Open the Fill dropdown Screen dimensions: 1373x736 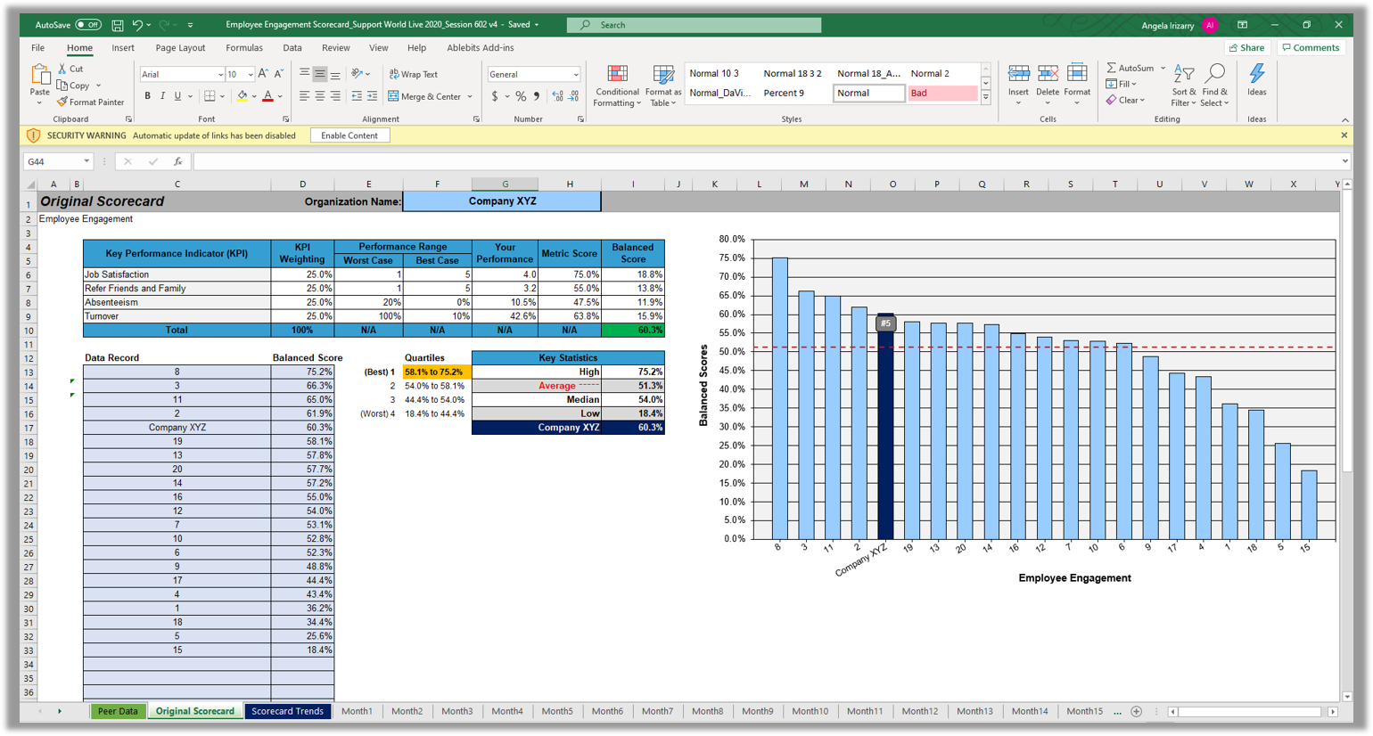pos(1122,84)
